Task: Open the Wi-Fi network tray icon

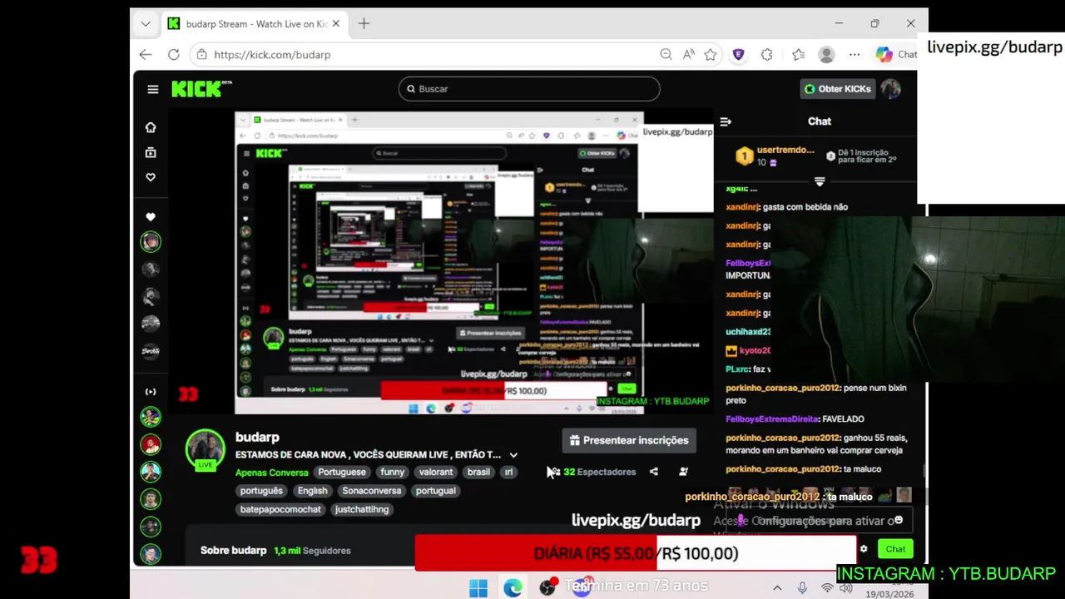Action: pyautogui.click(x=827, y=588)
